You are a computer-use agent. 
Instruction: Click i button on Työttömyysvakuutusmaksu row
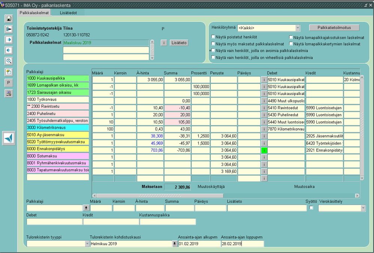[x=264, y=143]
